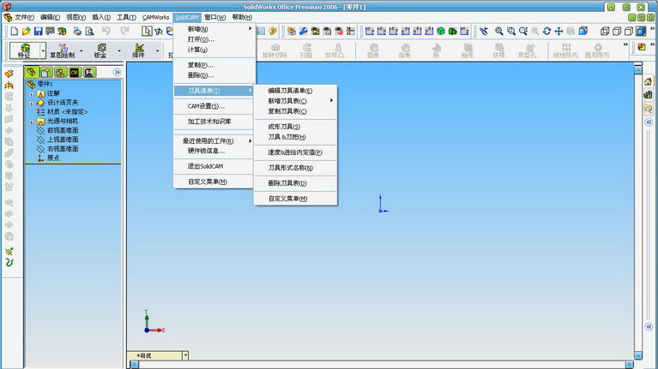Click the Zoom to Area icon

(511, 31)
